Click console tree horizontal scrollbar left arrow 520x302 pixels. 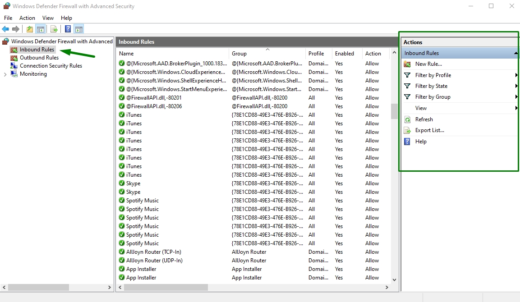coord(4,288)
